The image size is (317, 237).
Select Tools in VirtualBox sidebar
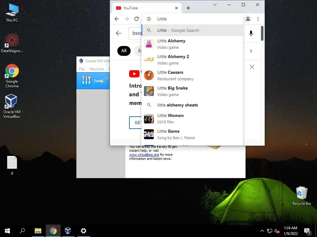(93, 81)
